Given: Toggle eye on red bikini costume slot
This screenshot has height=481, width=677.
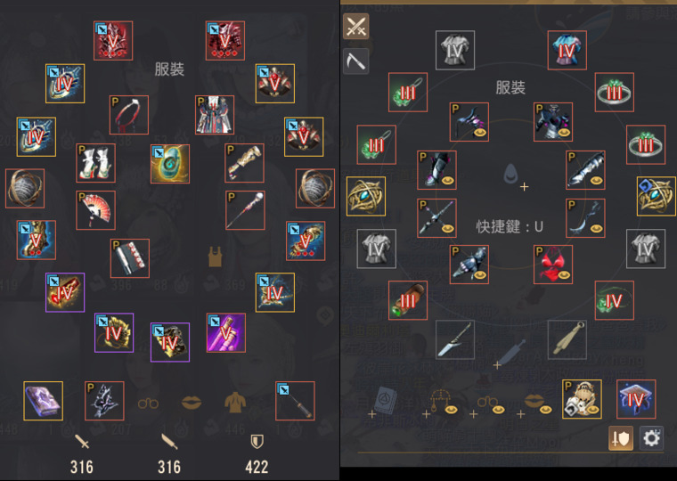Looking at the screenshot, I should (x=564, y=274).
